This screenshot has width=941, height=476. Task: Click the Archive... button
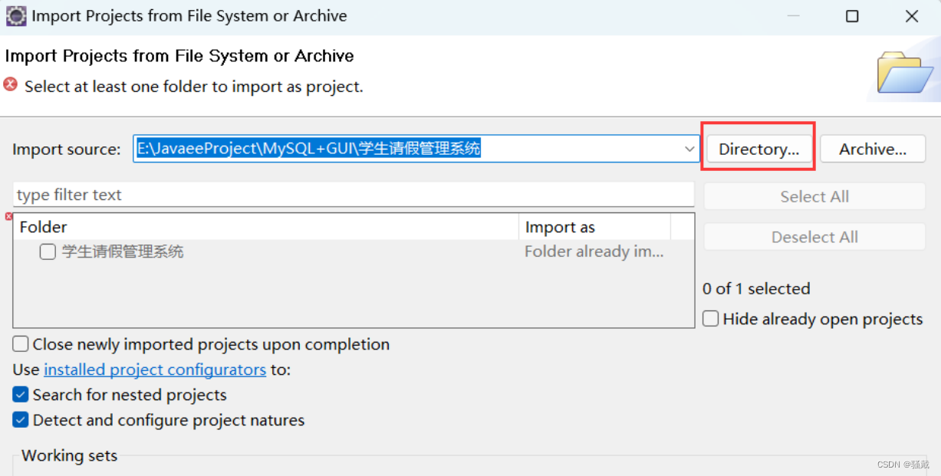tap(872, 149)
